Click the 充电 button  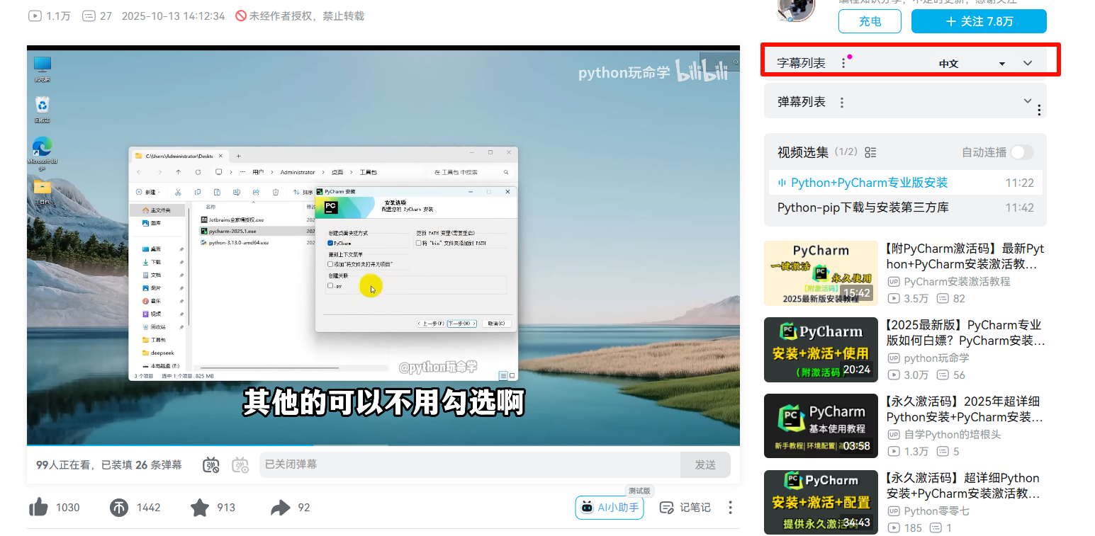click(x=870, y=21)
